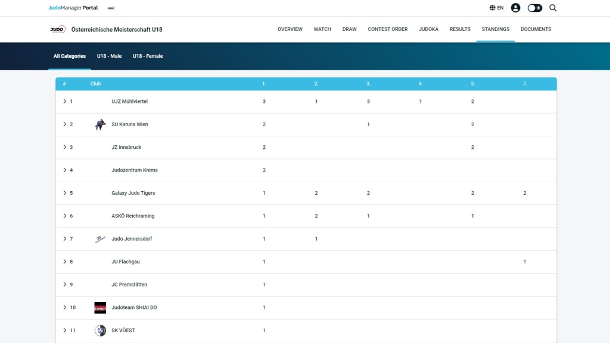
Task: Toggle dark mode switch
Action: click(x=535, y=8)
